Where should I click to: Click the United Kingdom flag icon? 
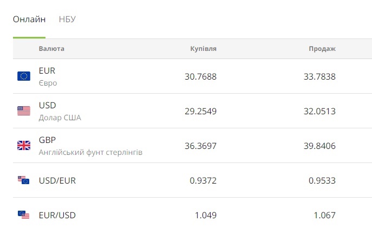(x=24, y=146)
